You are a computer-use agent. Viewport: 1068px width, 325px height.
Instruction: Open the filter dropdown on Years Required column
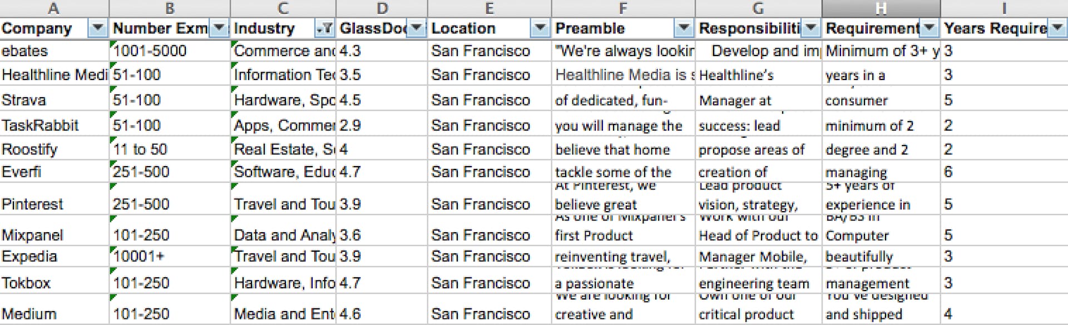pyautogui.click(x=1058, y=28)
